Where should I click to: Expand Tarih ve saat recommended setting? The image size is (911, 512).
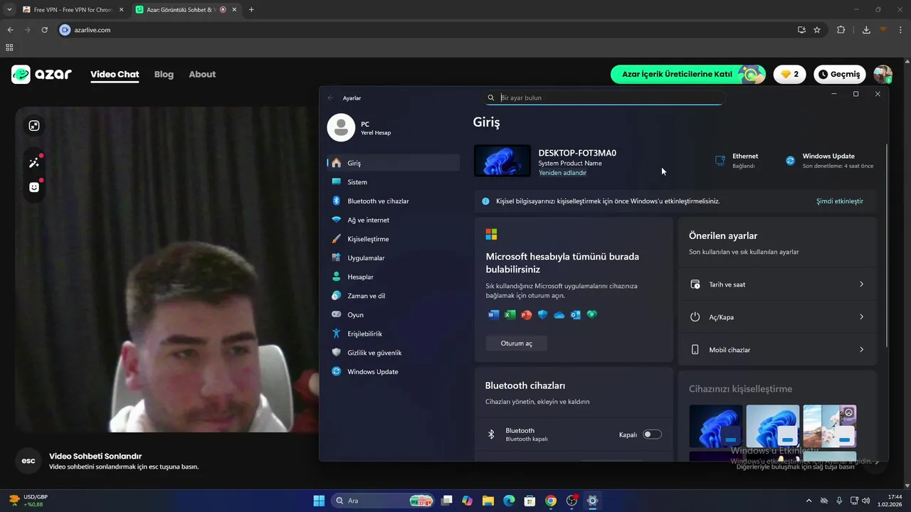click(777, 284)
